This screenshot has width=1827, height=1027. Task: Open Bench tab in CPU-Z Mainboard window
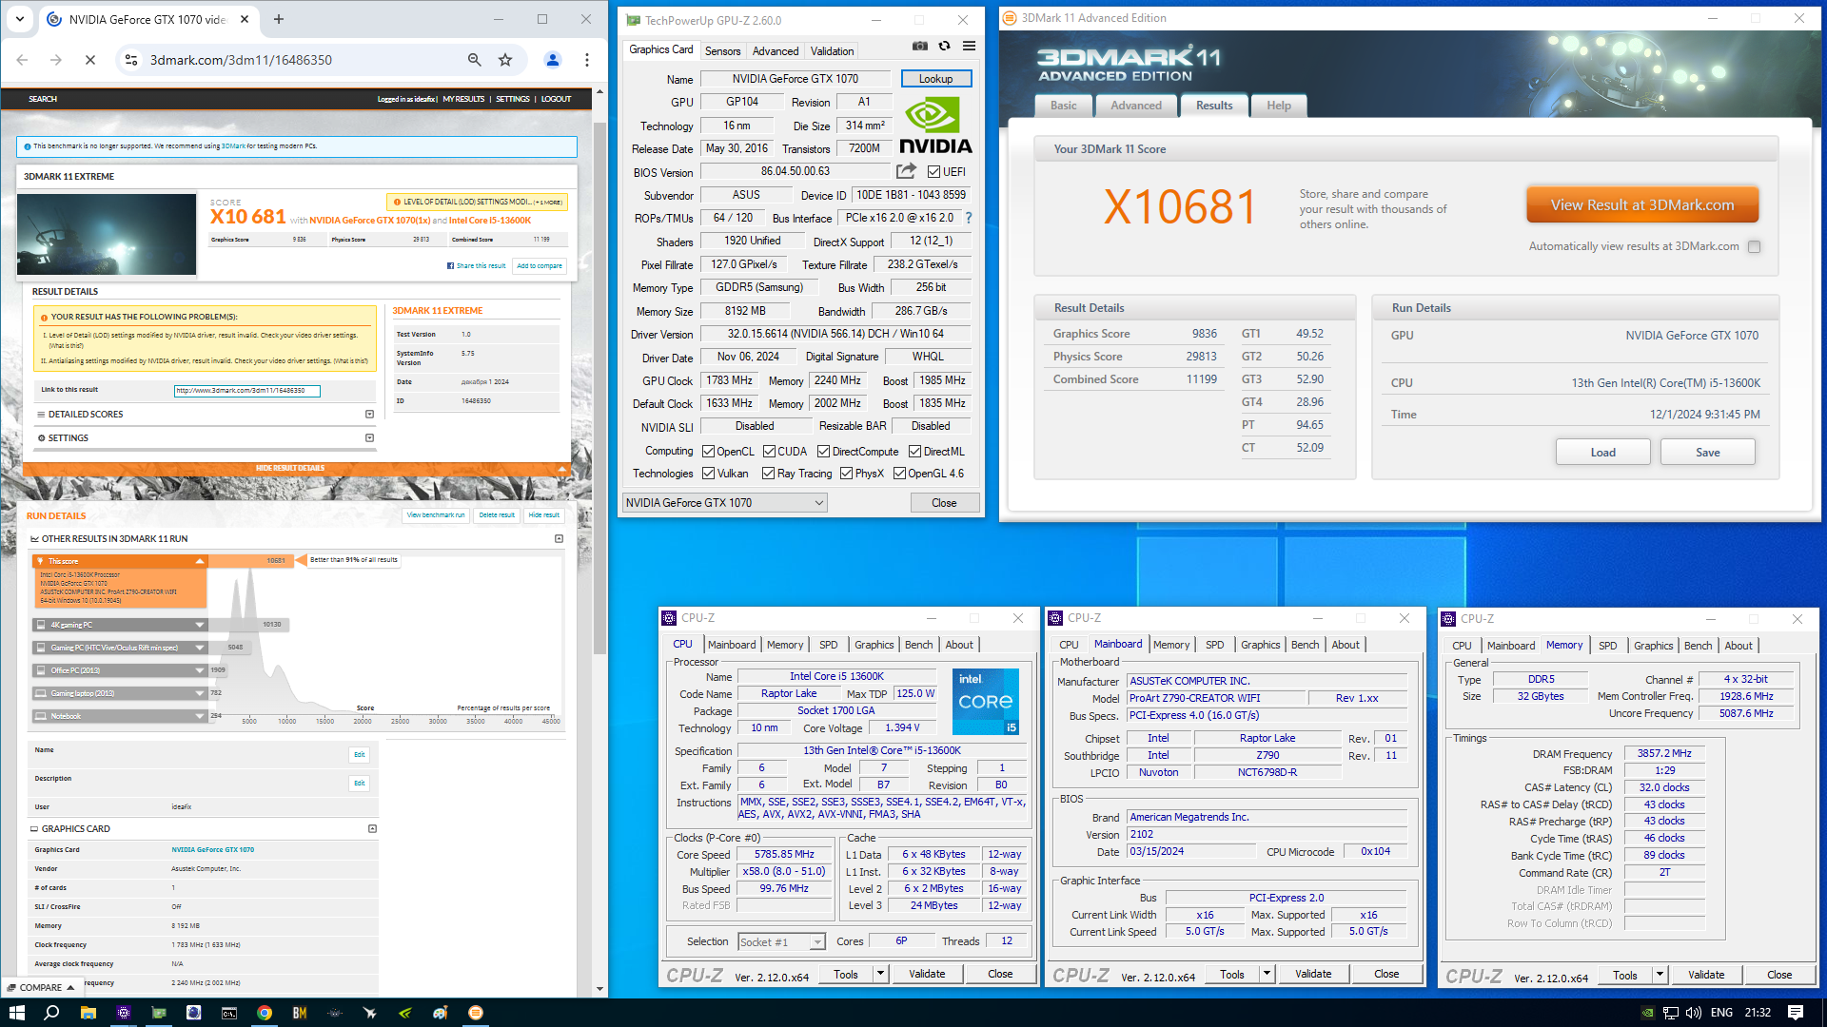1305,645
